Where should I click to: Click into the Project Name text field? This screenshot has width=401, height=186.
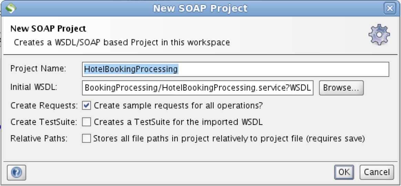pyautogui.click(x=236, y=69)
